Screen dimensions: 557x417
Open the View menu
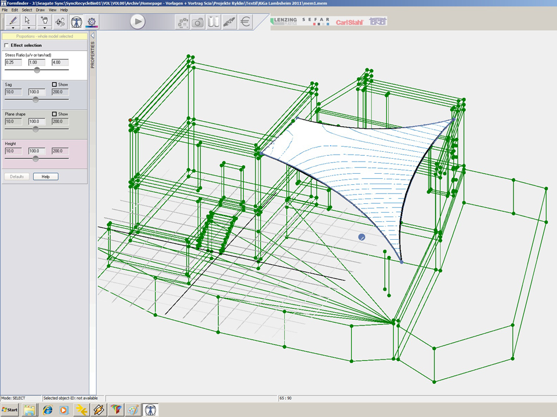(x=52, y=10)
